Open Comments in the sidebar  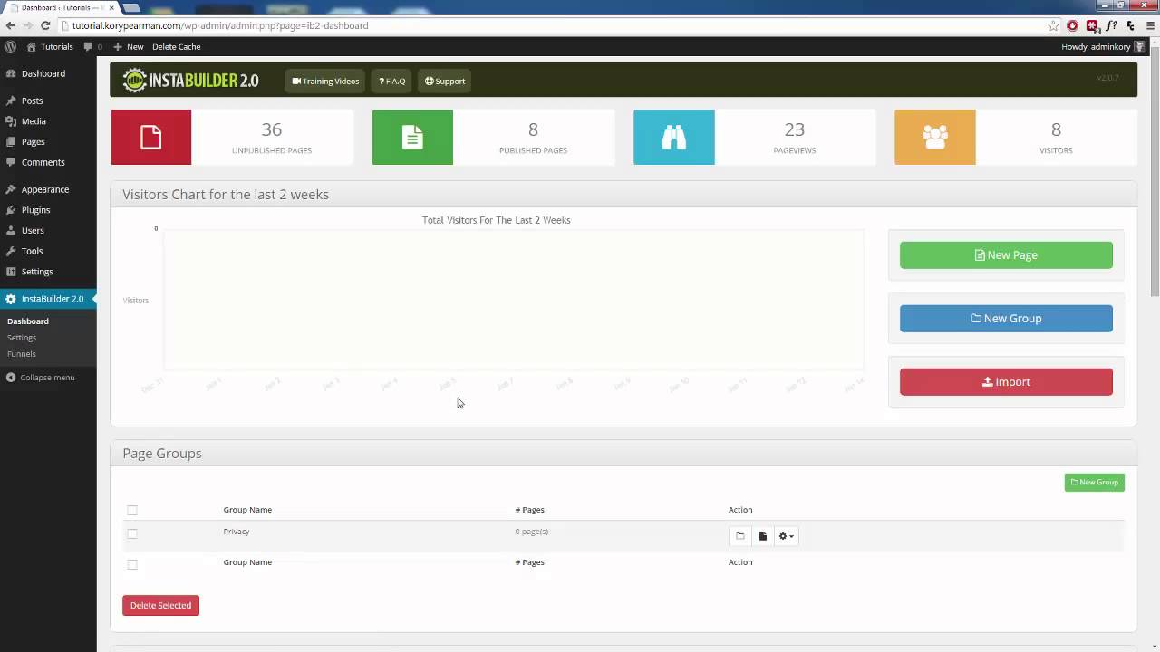click(x=43, y=163)
